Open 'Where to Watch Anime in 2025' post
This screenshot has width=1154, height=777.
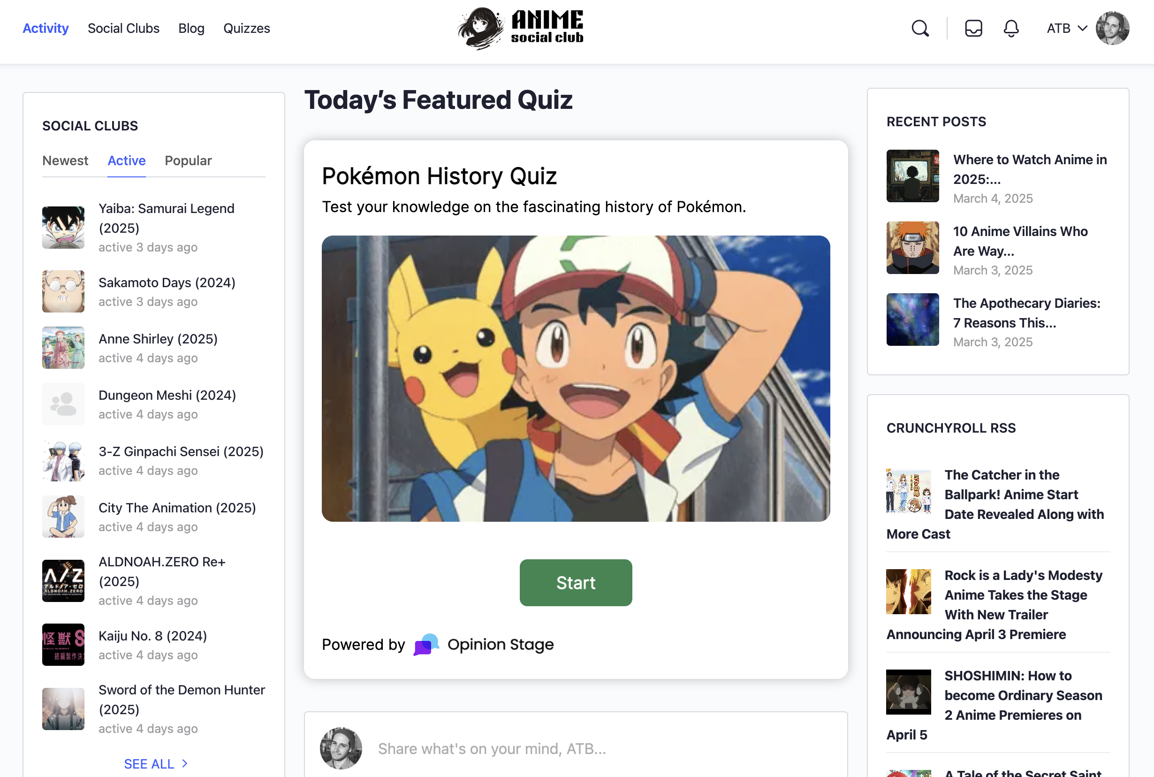tap(1030, 169)
